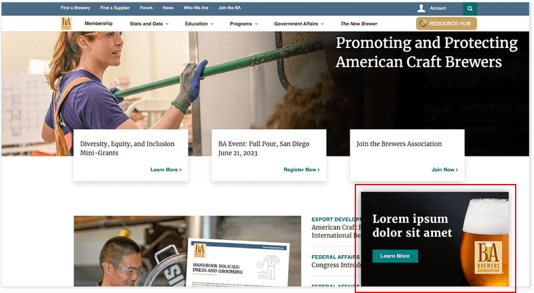Expand the Education menu dropdown
The image size is (534, 293).
(x=199, y=24)
